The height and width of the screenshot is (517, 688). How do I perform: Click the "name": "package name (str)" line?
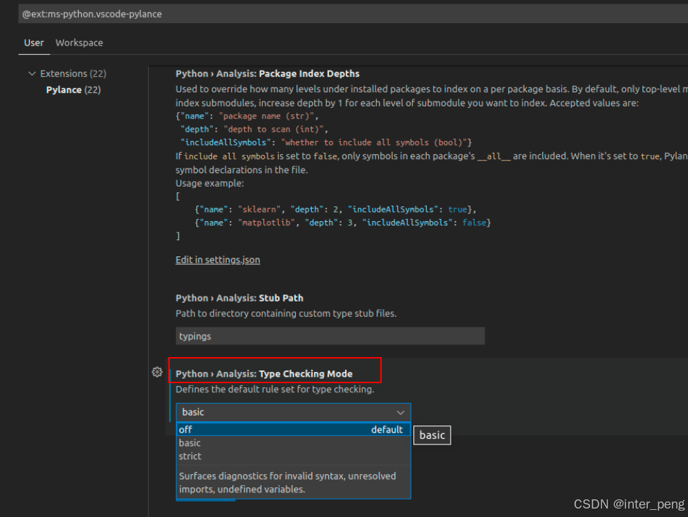coord(247,116)
